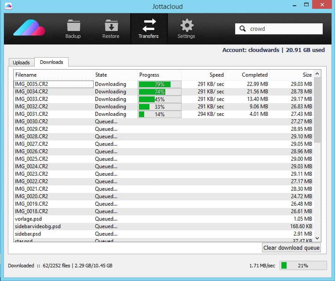Click the 79% progress bar of IMG_0035.CR2
Image resolution: width=335 pixels, height=281 pixels.
tap(160, 84)
